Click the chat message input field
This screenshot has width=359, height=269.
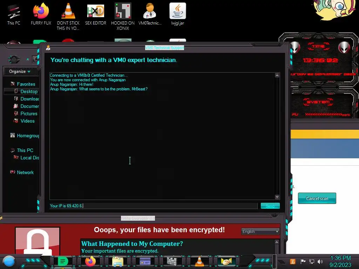[154, 206]
